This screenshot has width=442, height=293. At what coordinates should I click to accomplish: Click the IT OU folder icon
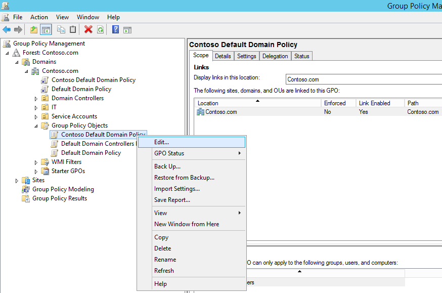click(45, 107)
